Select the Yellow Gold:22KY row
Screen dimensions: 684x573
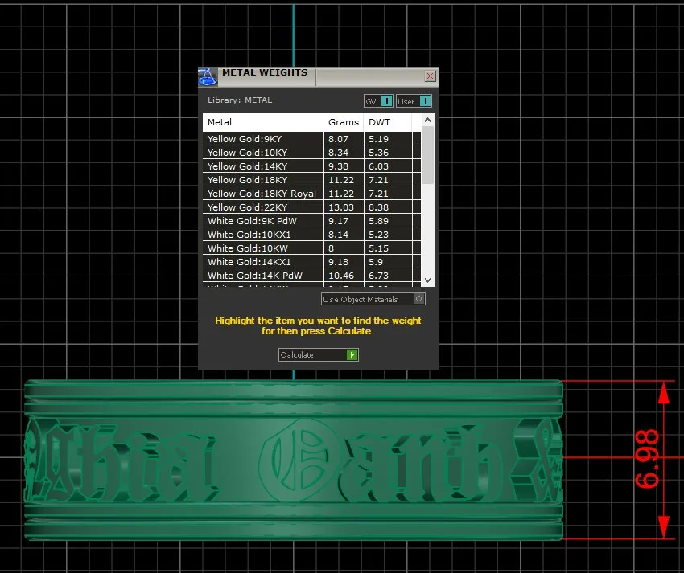tap(311, 207)
